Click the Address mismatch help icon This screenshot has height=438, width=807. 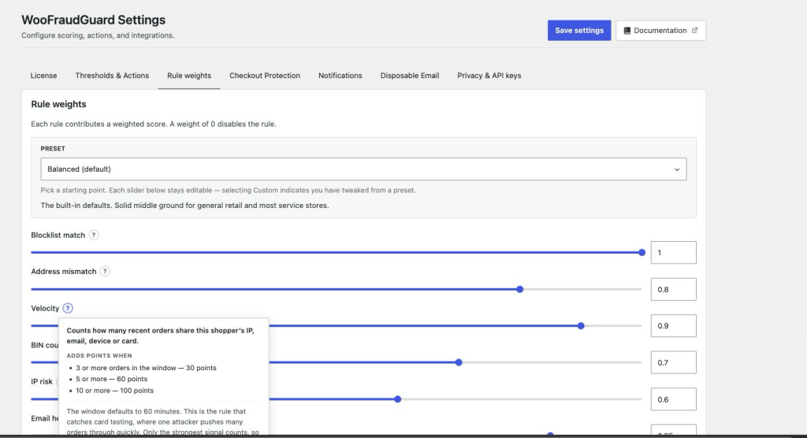coord(105,271)
